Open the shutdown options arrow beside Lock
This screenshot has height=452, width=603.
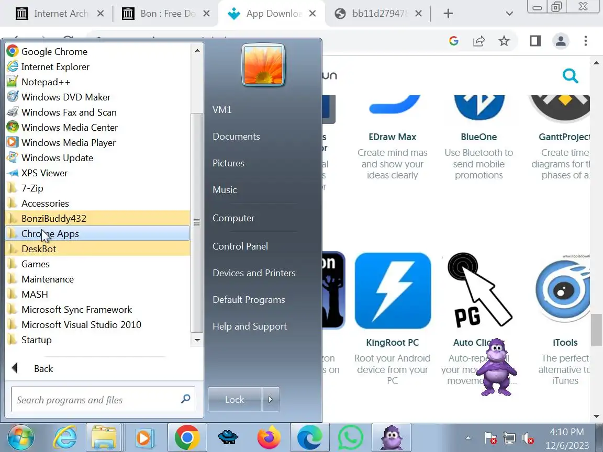coord(271,400)
